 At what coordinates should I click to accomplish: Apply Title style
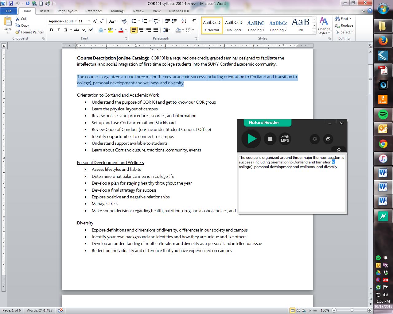tap(300, 25)
